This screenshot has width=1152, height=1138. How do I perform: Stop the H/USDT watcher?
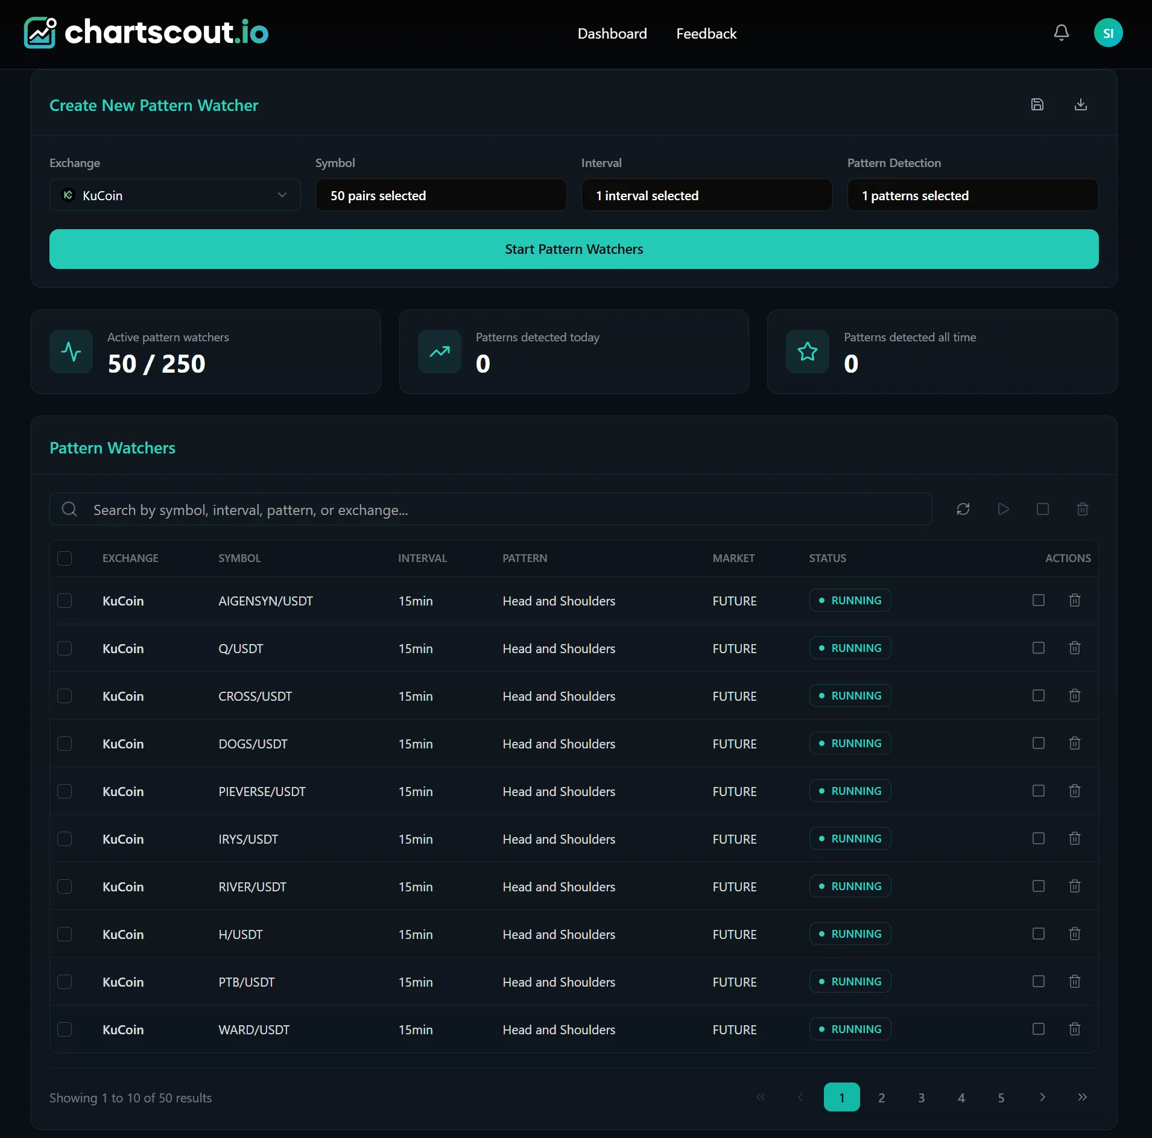(1038, 934)
